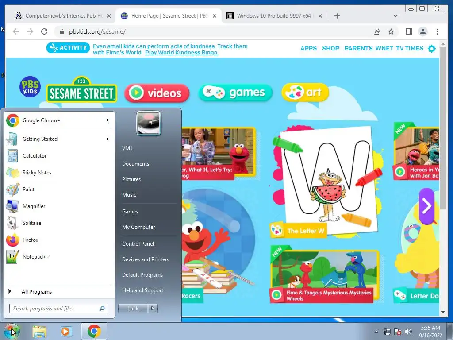Open Help and Support
The image size is (453, 340).
142,290
